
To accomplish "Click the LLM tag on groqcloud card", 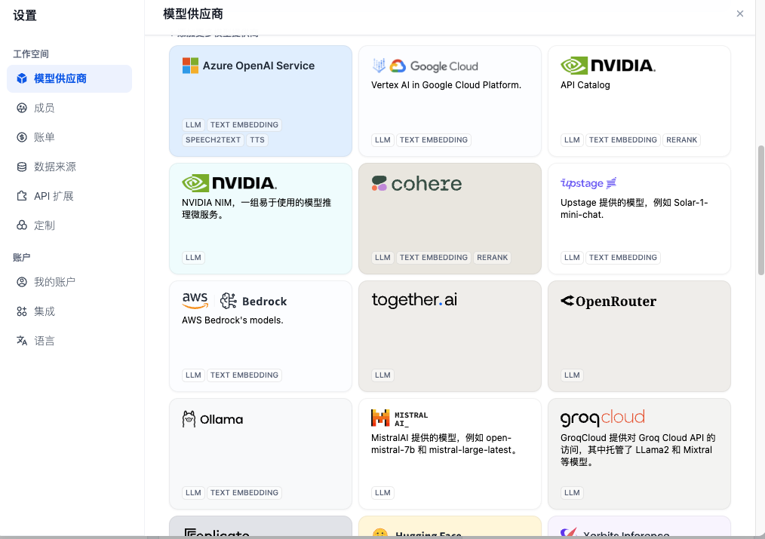I will point(572,493).
